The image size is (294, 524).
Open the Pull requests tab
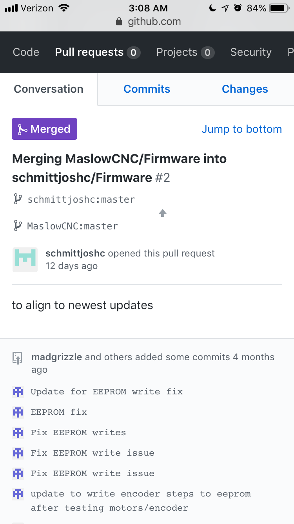pos(98,52)
